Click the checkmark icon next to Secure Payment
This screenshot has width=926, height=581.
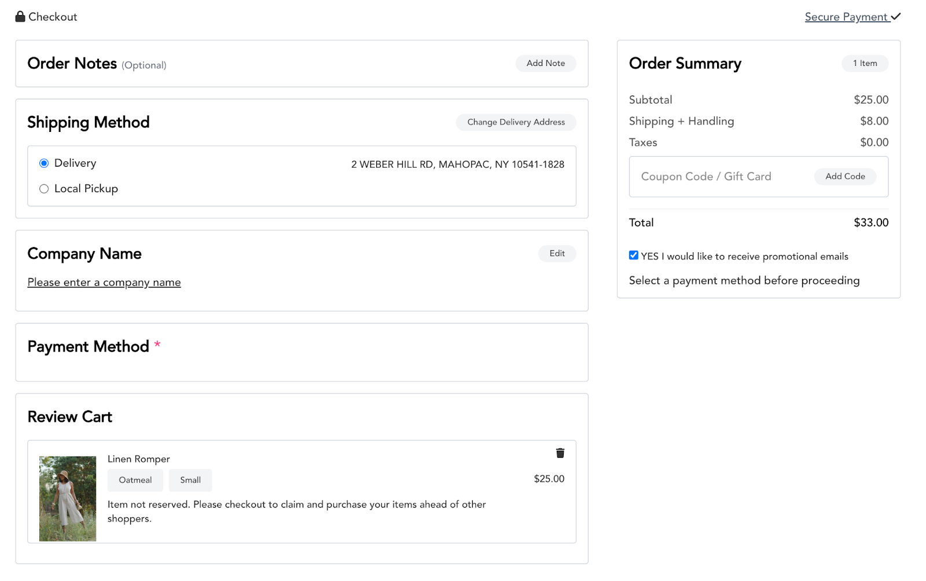[895, 17]
